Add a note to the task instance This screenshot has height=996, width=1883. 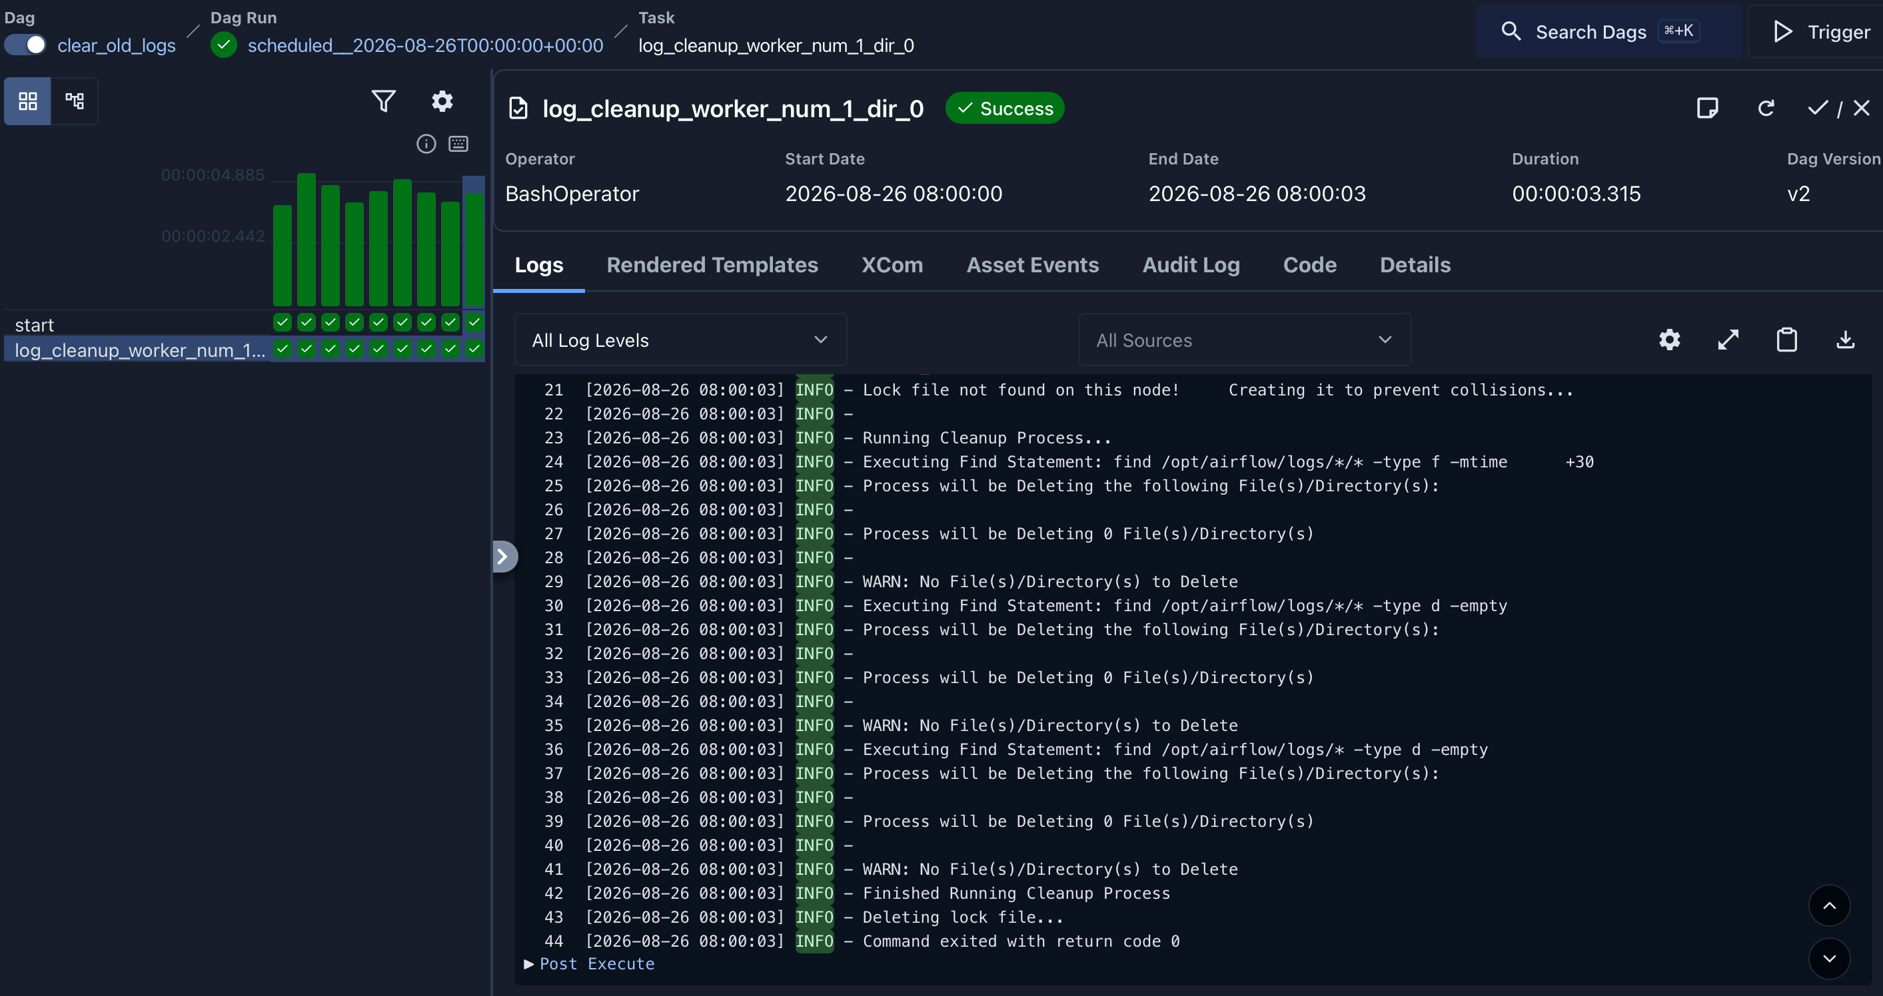point(1707,108)
